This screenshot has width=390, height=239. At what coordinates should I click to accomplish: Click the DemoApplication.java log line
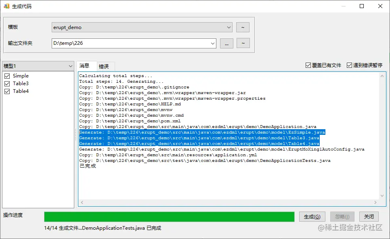[x=198, y=127]
